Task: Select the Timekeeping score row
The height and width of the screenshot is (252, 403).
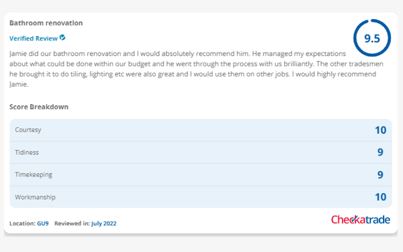Action: click(x=200, y=175)
